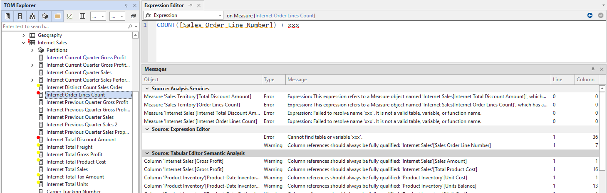The image size is (607, 193).
Task: Click the pin icon on TOM Explorer
Action: pos(126,5)
